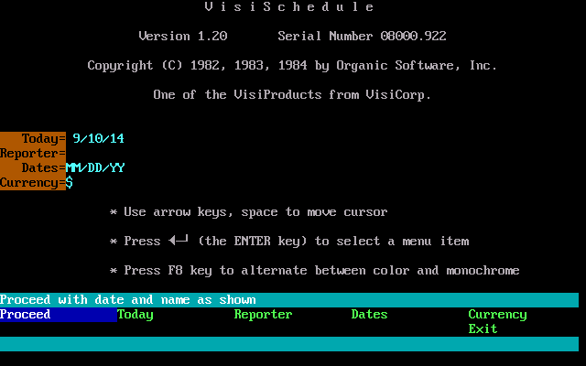This screenshot has height=366, width=586.
Task: Click 'One of the VisiProducts from VisiCorp.'
Action: click(x=292, y=94)
